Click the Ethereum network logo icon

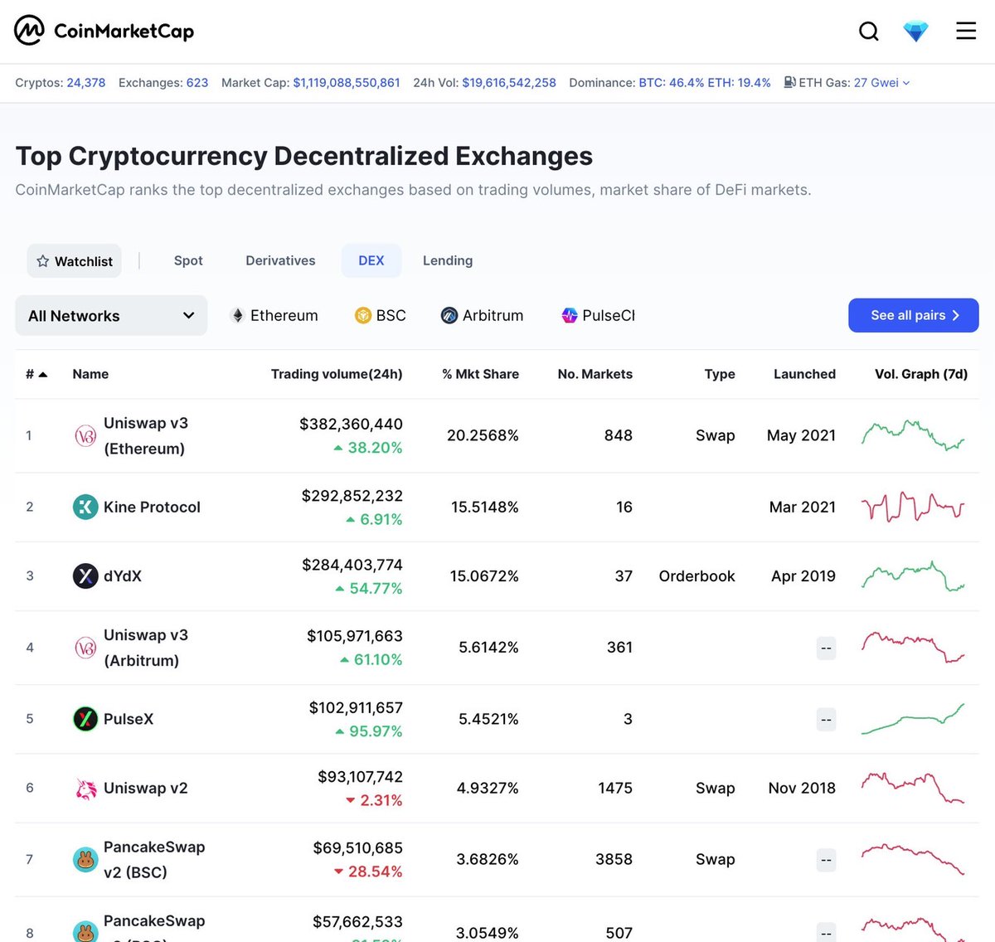tap(237, 316)
